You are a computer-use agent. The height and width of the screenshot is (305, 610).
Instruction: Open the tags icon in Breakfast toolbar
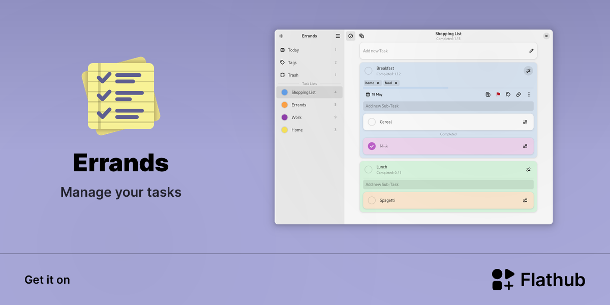coord(508,95)
